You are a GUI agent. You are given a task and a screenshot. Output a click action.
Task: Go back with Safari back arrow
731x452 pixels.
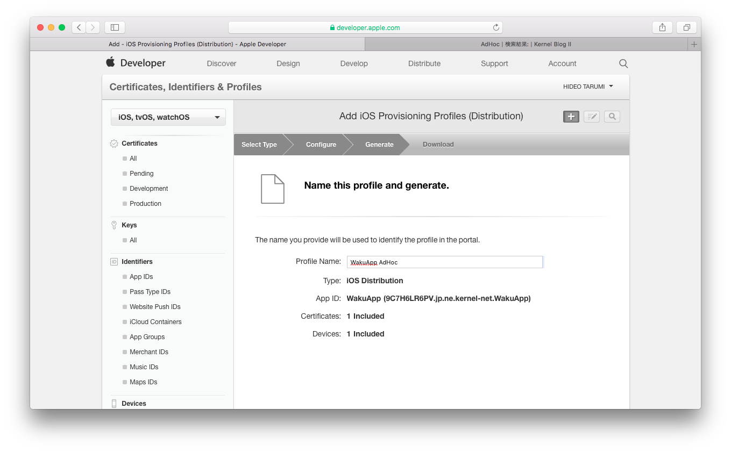tap(79, 27)
